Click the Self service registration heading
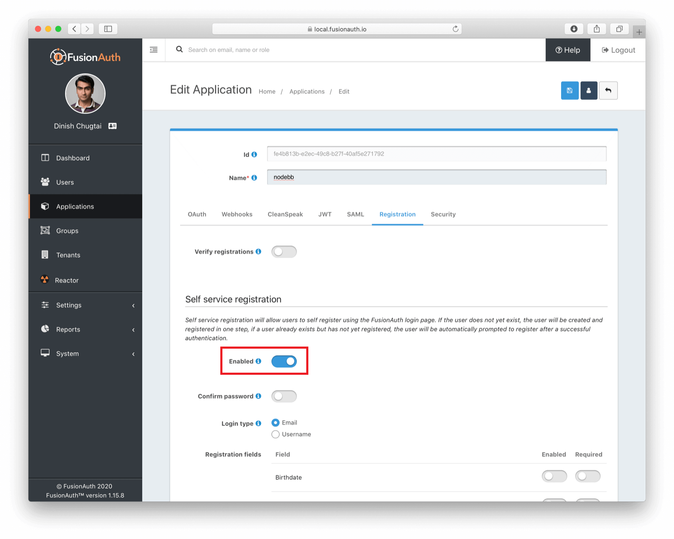The height and width of the screenshot is (539, 674). coord(233,299)
